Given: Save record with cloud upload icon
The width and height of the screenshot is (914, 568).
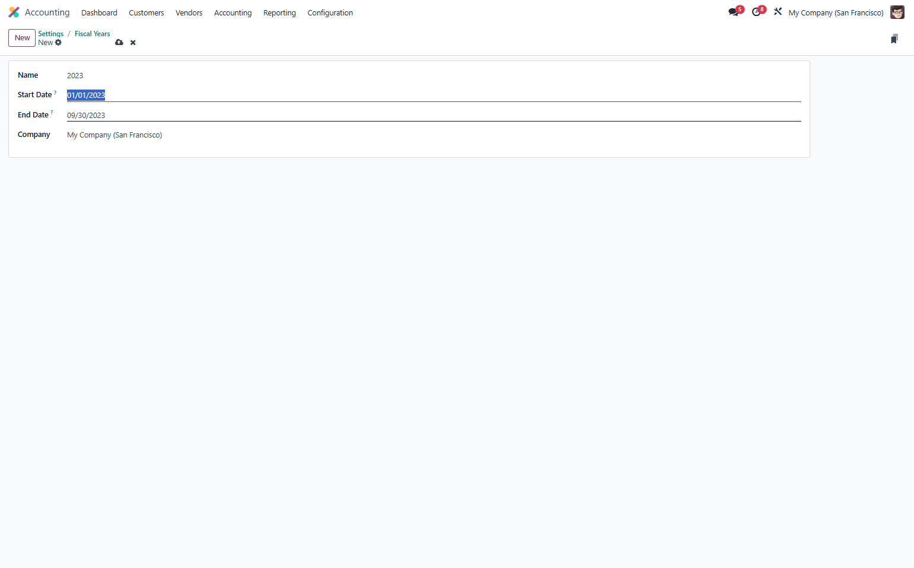Looking at the screenshot, I should point(119,43).
